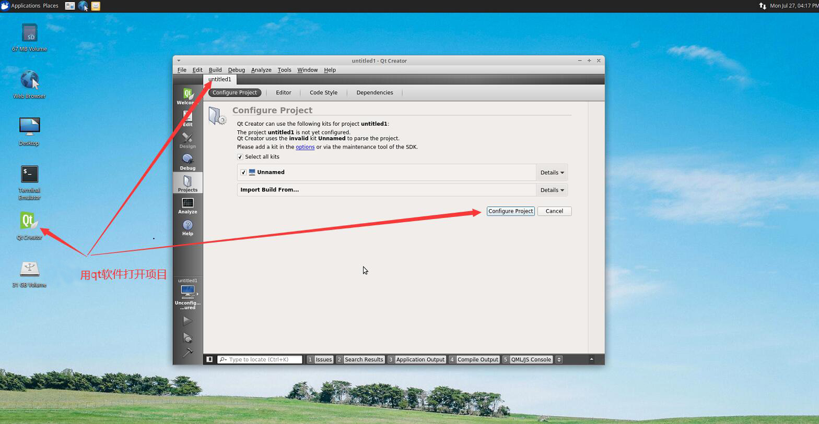
Task: Click the Configure Project button
Action: (x=510, y=211)
